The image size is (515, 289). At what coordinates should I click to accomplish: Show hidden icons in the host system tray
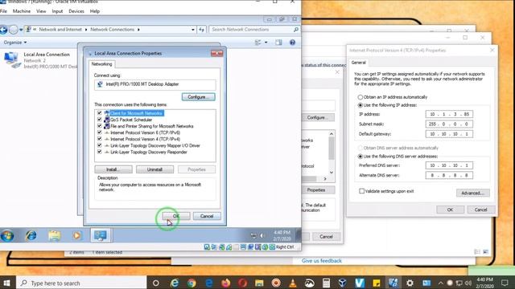point(440,283)
